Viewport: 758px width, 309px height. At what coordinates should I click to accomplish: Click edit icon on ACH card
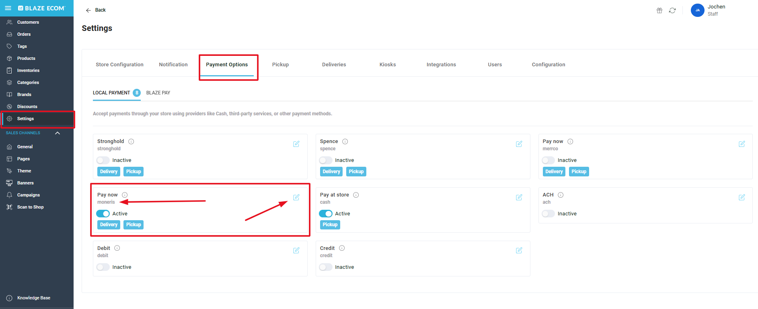click(742, 197)
